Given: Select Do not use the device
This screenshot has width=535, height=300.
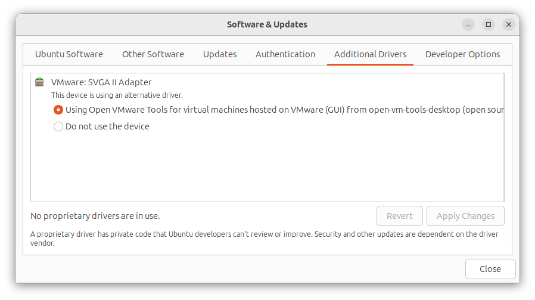Looking at the screenshot, I should point(58,126).
